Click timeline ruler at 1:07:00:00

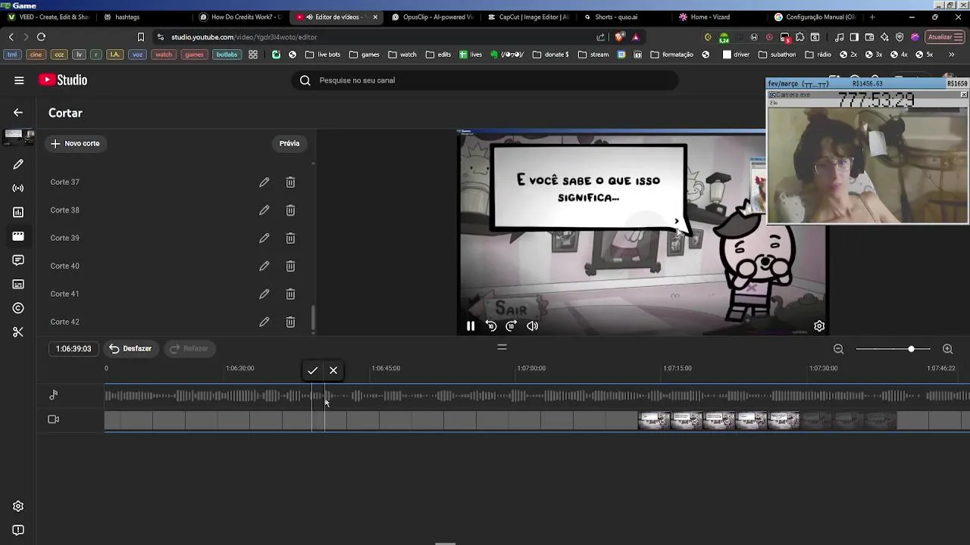click(531, 369)
